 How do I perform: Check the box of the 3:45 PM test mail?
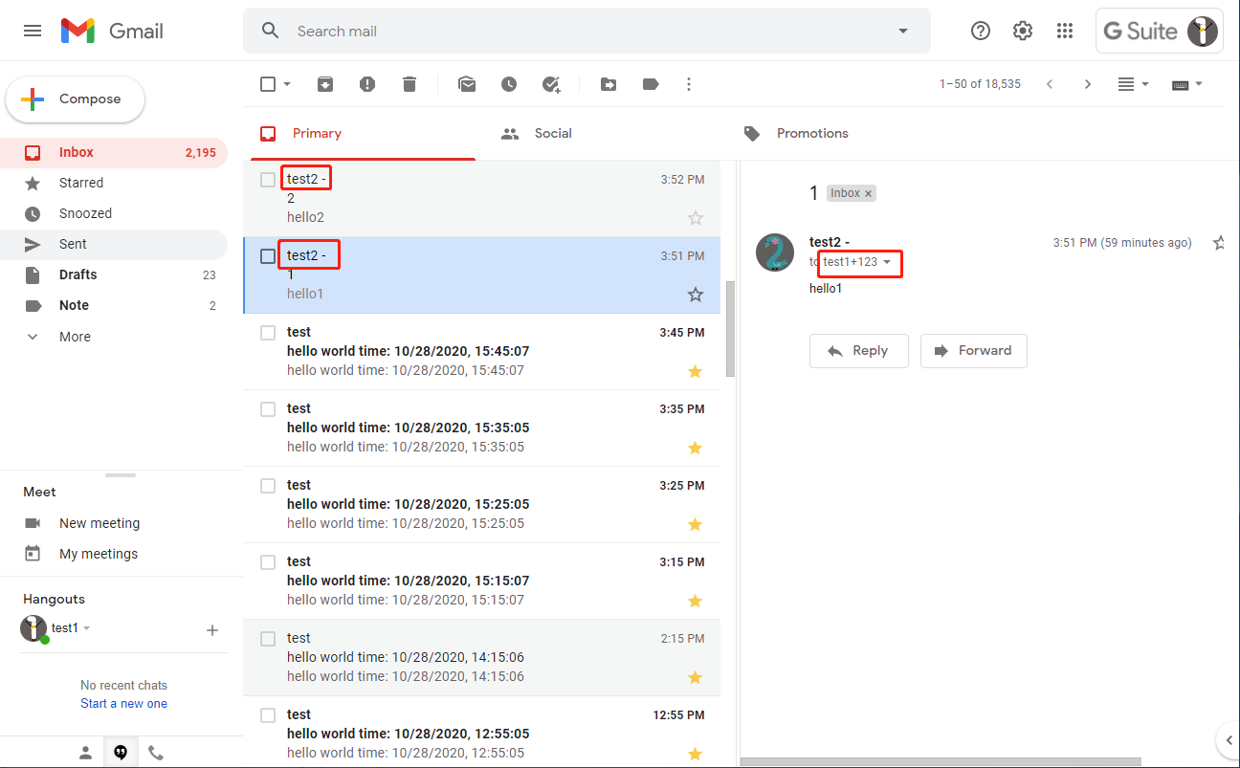click(x=268, y=333)
